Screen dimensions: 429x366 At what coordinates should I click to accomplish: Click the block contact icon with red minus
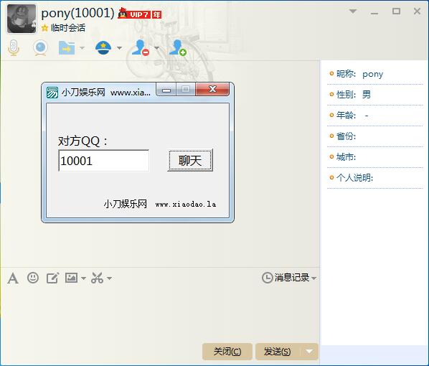[141, 48]
